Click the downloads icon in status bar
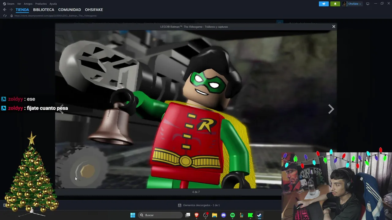 (180, 205)
